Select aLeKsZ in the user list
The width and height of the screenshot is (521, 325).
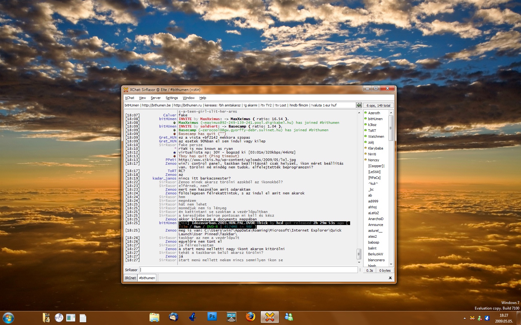pos(373,213)
